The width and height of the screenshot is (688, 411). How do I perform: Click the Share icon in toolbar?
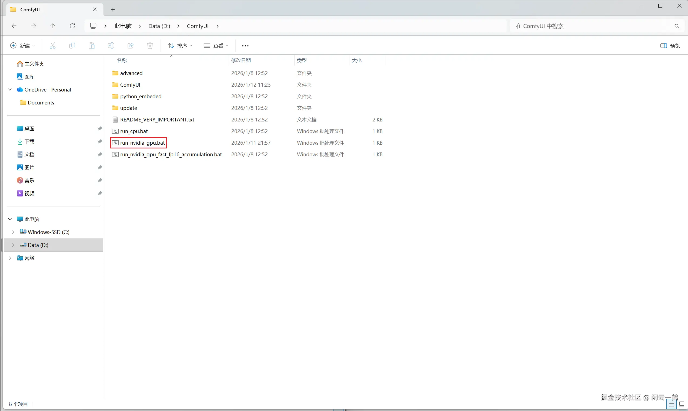(x=130, y=46)
